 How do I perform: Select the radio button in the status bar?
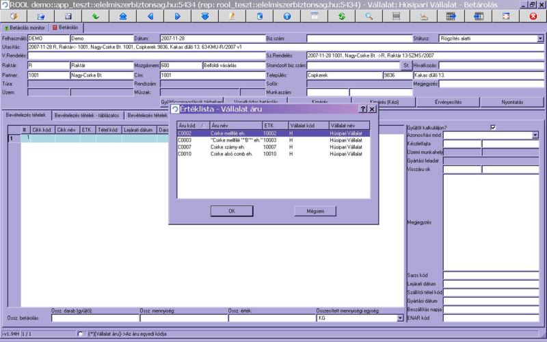pos(81,334)
